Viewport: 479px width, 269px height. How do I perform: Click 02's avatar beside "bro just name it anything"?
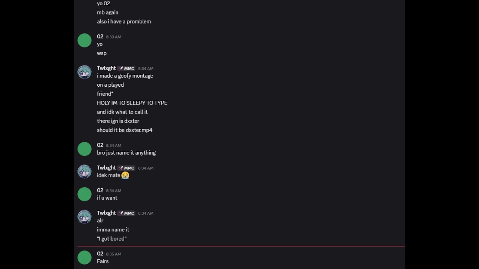84,149
